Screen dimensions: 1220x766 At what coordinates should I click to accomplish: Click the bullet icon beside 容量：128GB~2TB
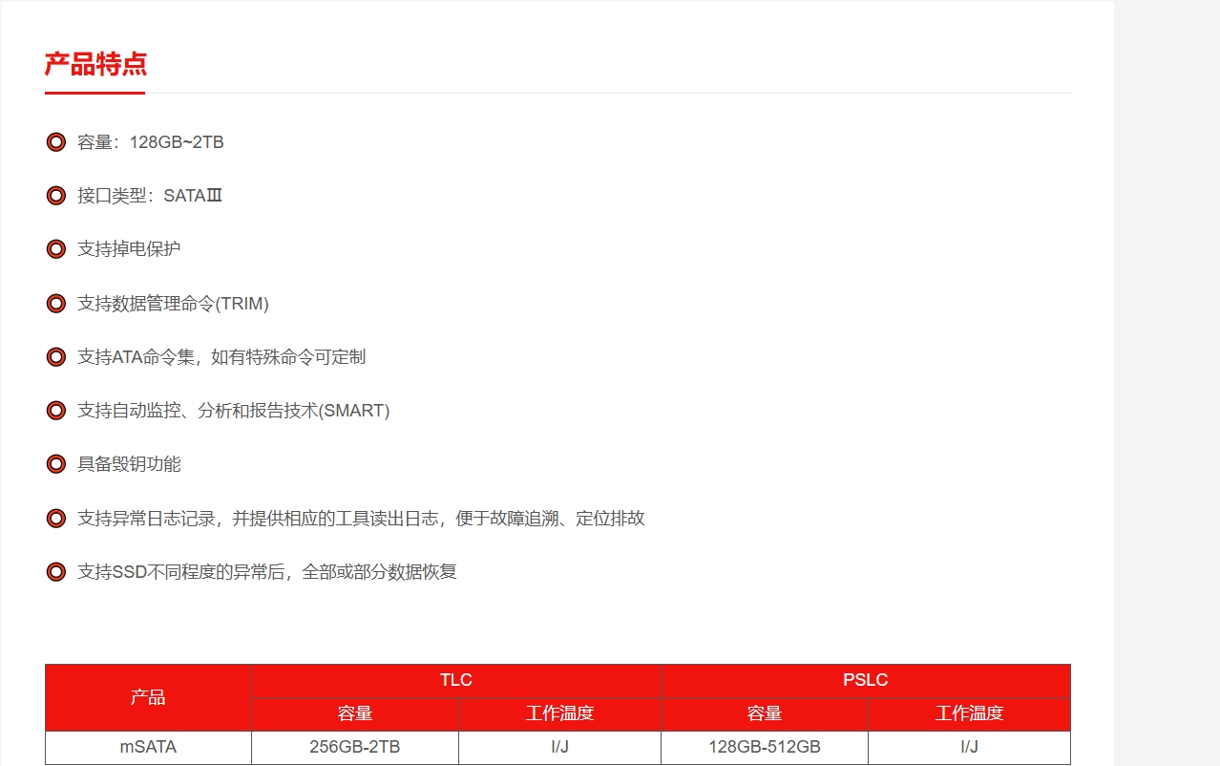point(56,142)
